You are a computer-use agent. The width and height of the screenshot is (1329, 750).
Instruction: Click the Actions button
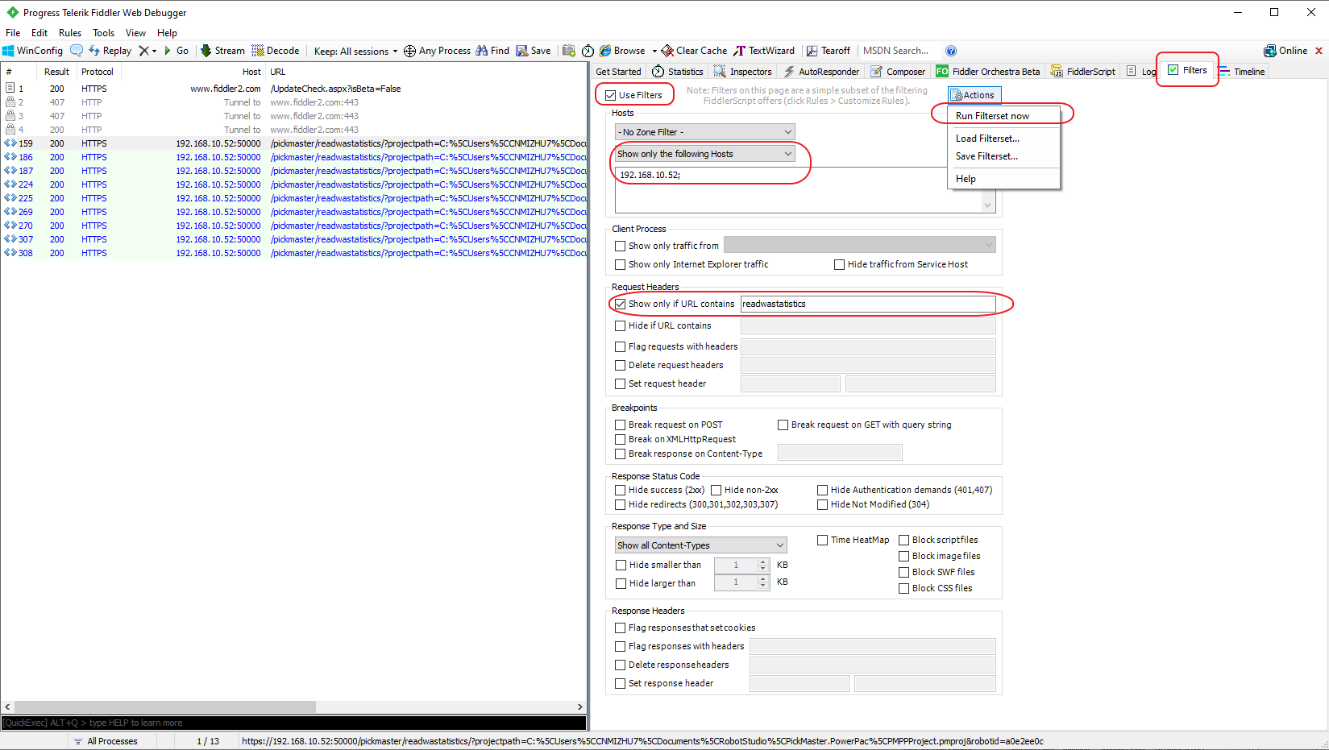pyautogui.click(x=974, y=95)
